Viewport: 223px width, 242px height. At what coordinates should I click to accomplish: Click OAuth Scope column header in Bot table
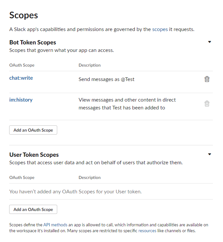tap(22, 65)
